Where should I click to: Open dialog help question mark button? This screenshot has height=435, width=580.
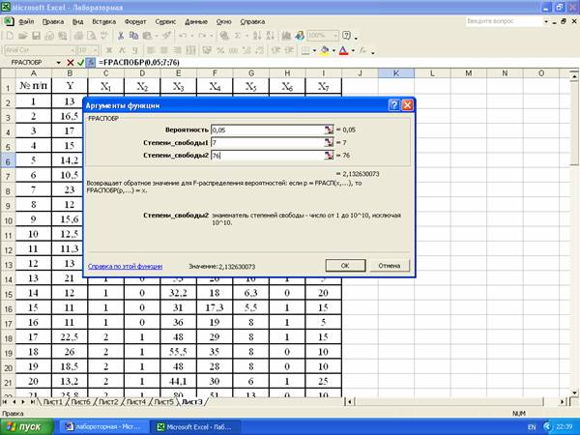[x=393, y=104]
